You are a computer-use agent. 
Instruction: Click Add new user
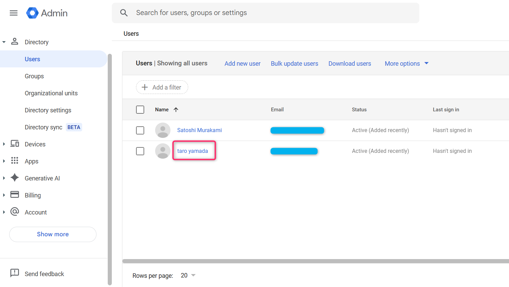tap(242, 64)
